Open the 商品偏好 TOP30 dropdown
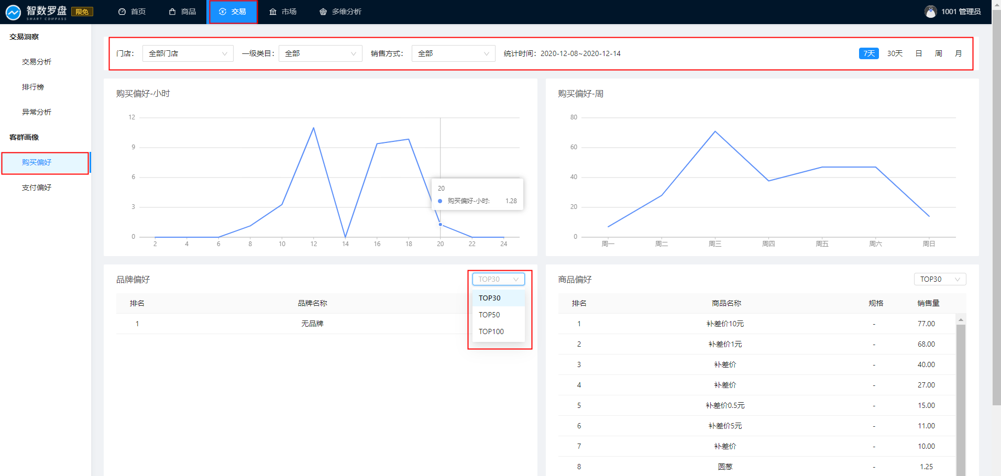1001x476 pixels. pyautogui.click(x=940, y=279)
